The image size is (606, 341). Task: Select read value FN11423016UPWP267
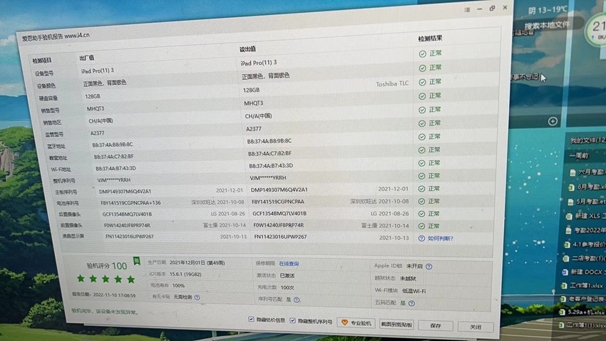coord(280,237)
